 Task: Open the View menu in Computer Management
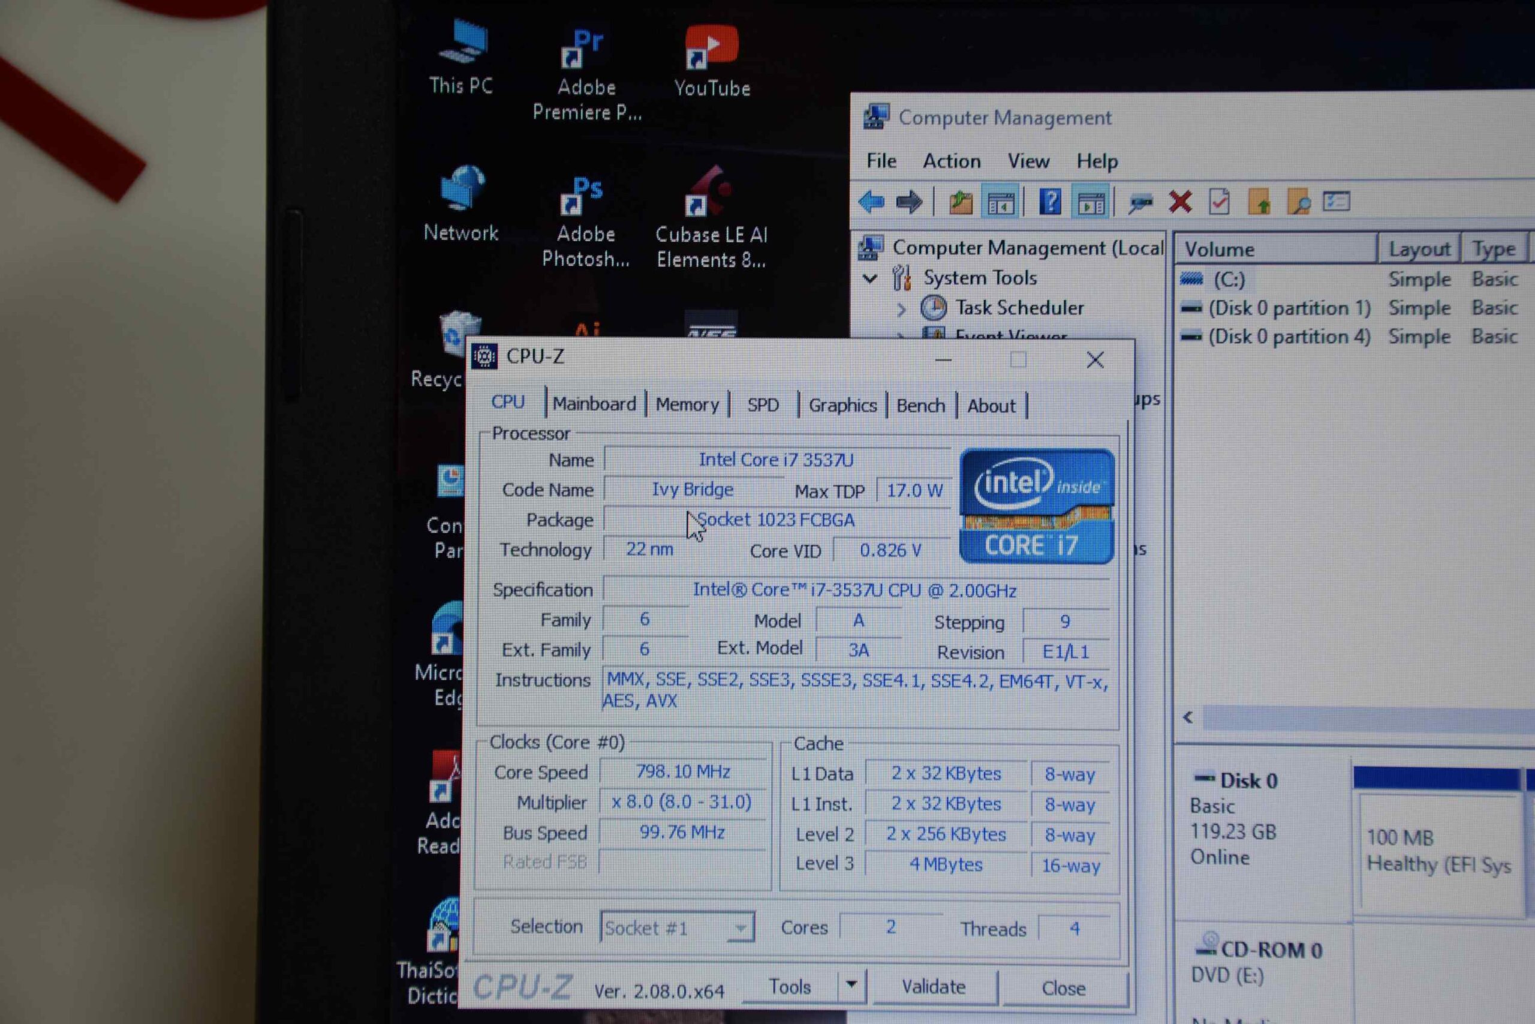(1028, 161)
